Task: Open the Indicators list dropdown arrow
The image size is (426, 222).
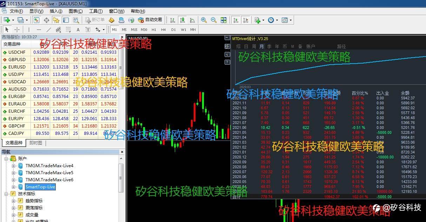Action: click(263, 20)
